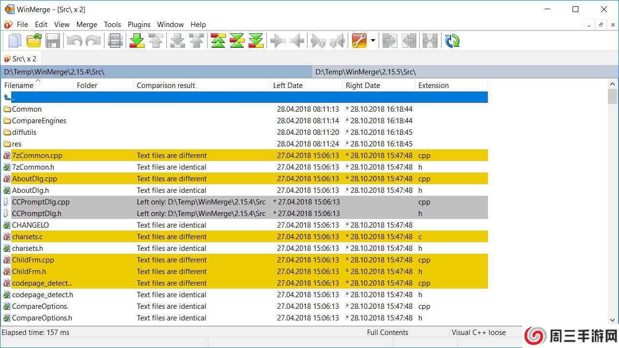Click the Copy left arrow icon

[296, 41]
